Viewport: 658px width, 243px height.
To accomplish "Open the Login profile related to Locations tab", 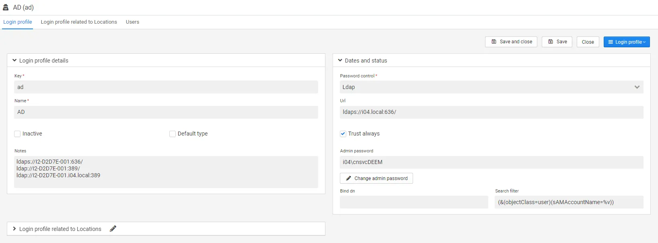I will [79, 22].
